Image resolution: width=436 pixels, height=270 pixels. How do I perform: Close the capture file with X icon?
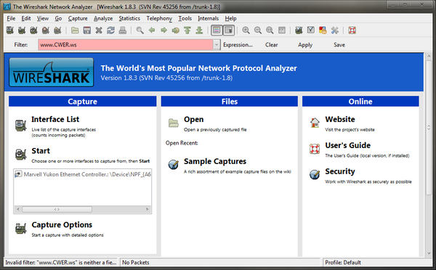(99, 30)
